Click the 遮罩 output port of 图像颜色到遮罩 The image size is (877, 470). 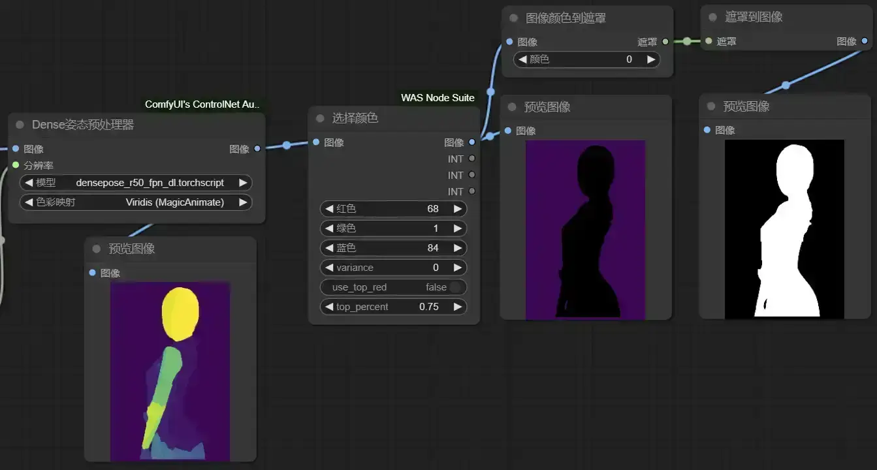[665, 42]
